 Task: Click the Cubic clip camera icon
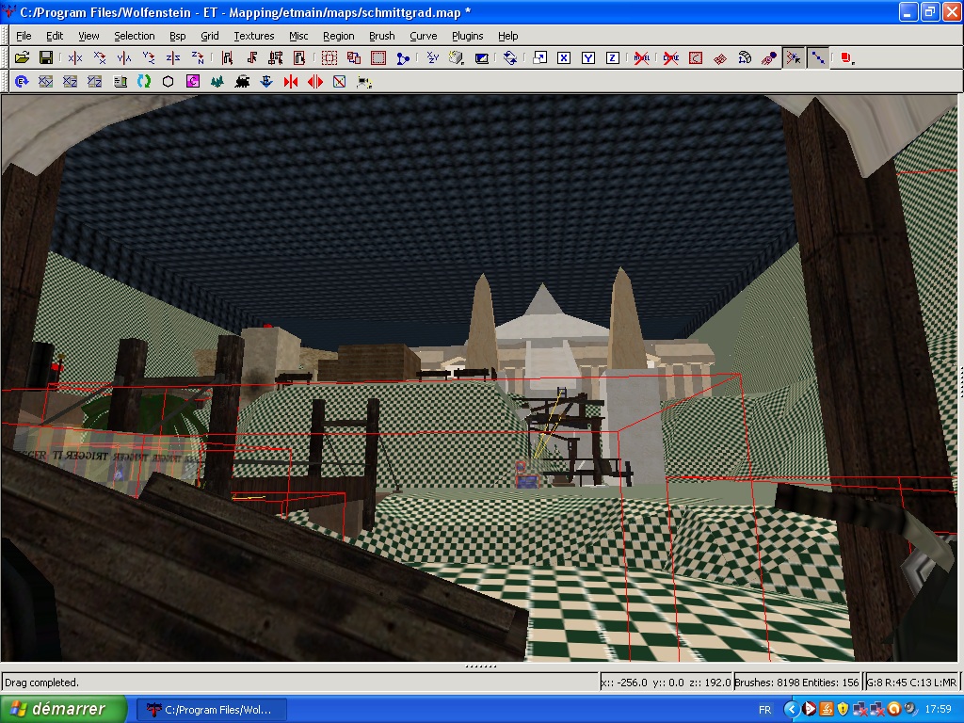click(481, 57)
